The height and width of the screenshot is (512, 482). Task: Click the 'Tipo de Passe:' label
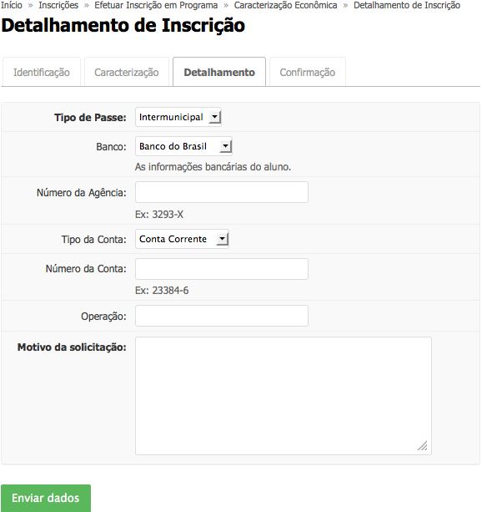coord(90,118)
